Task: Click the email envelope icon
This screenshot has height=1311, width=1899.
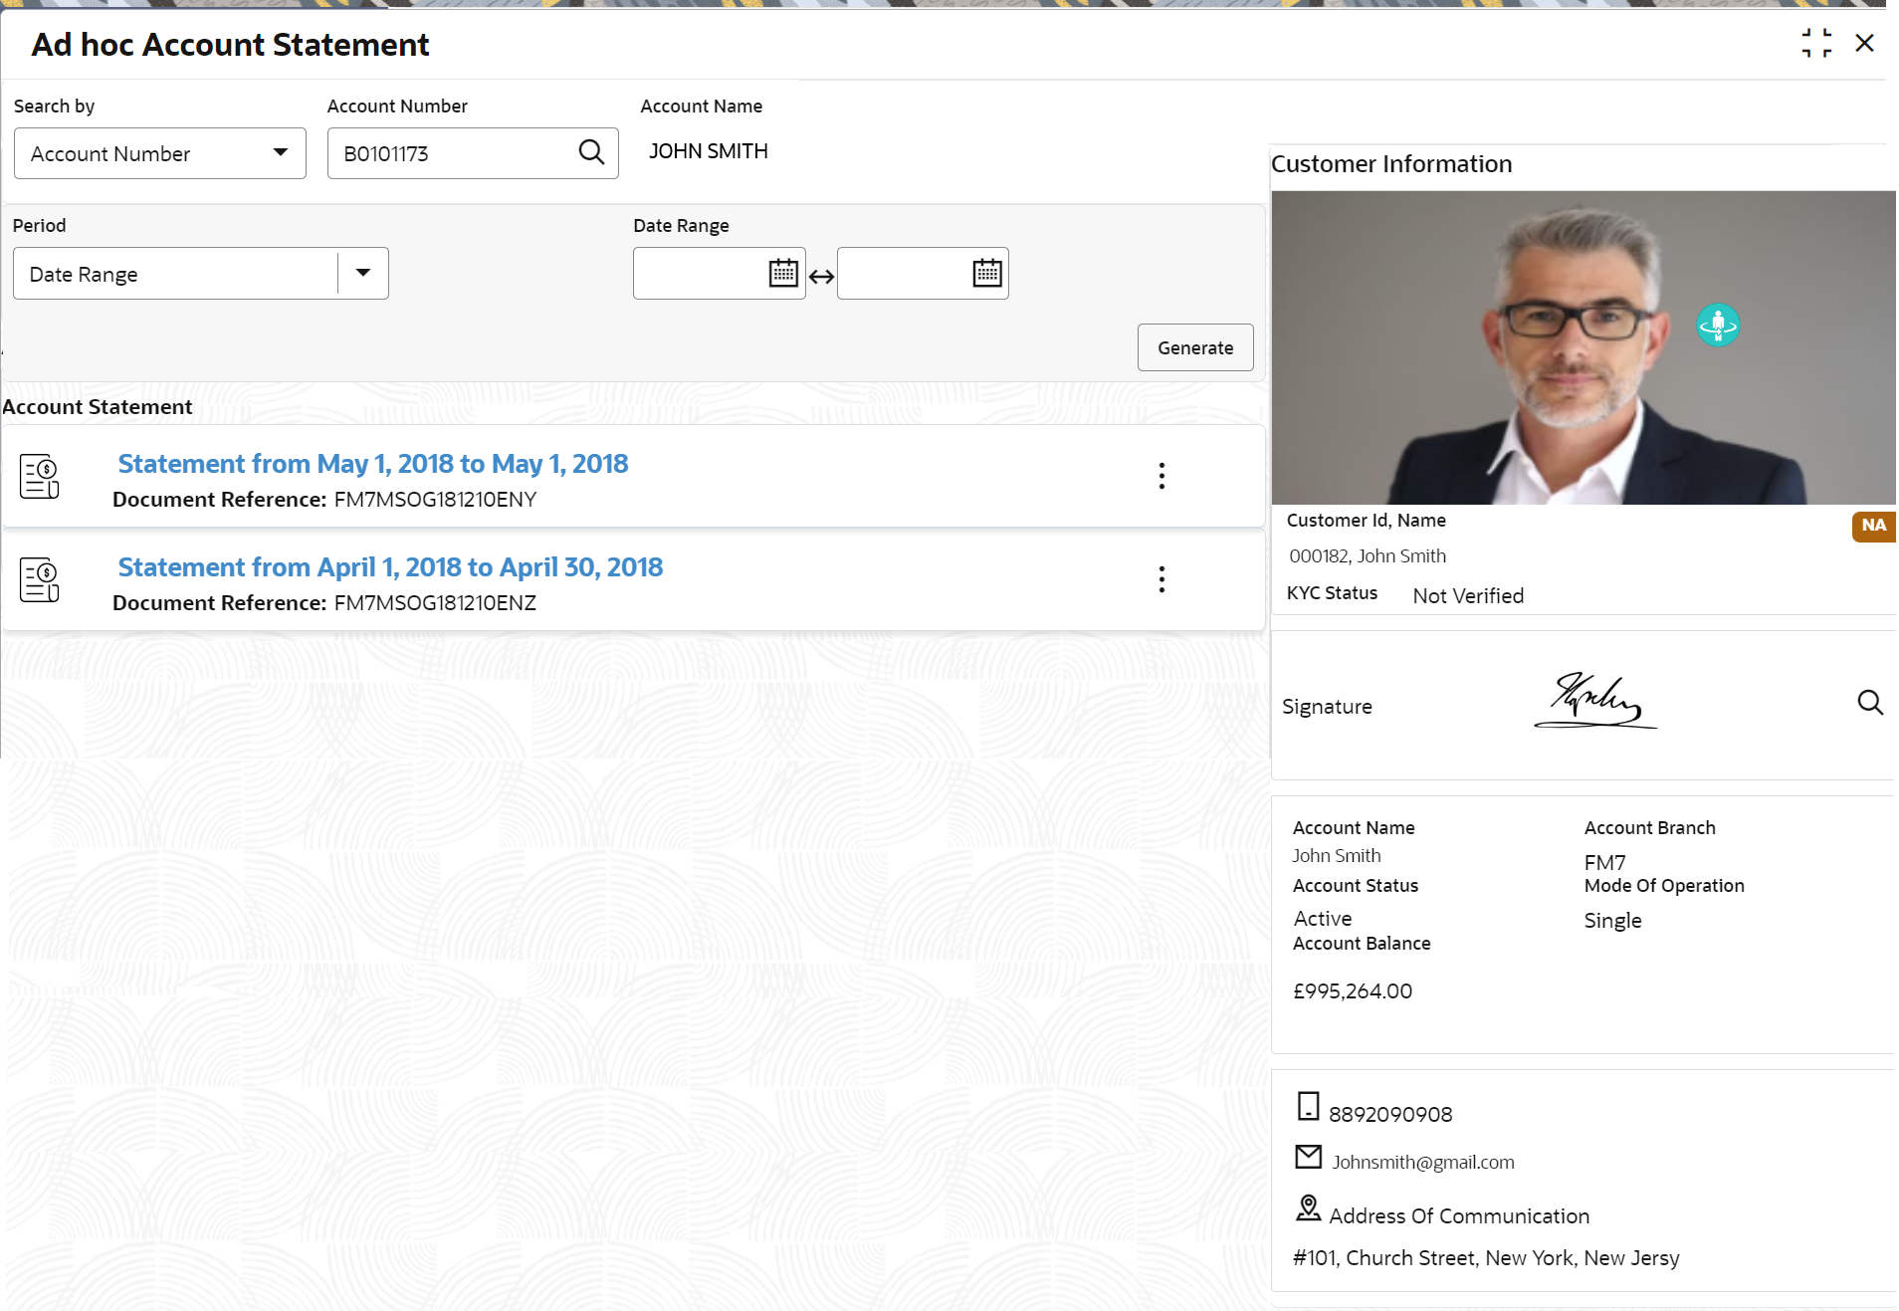Action: 1308,1157
